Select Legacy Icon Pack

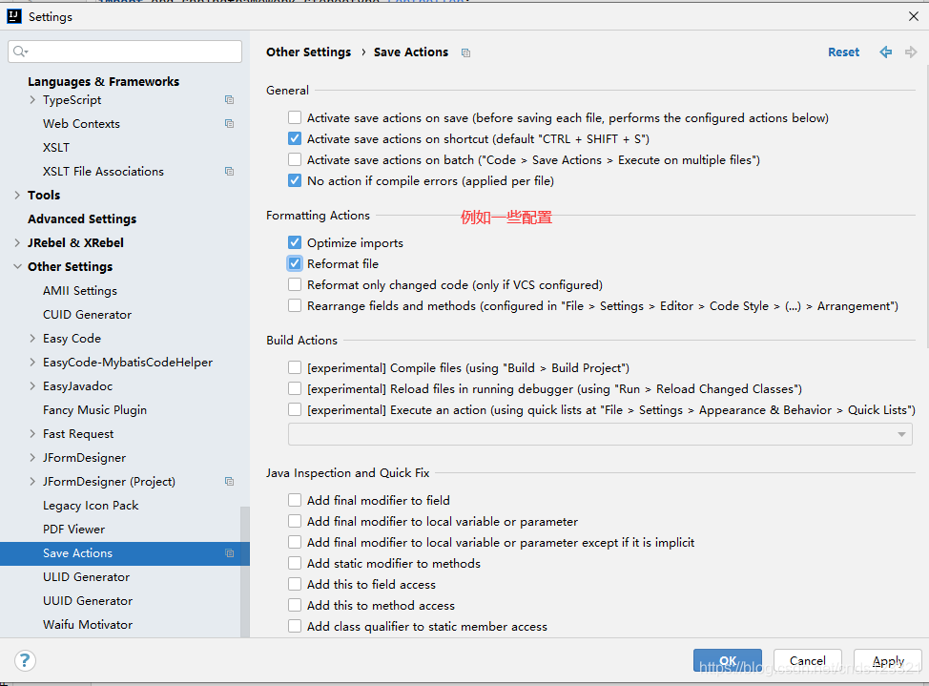91,505
